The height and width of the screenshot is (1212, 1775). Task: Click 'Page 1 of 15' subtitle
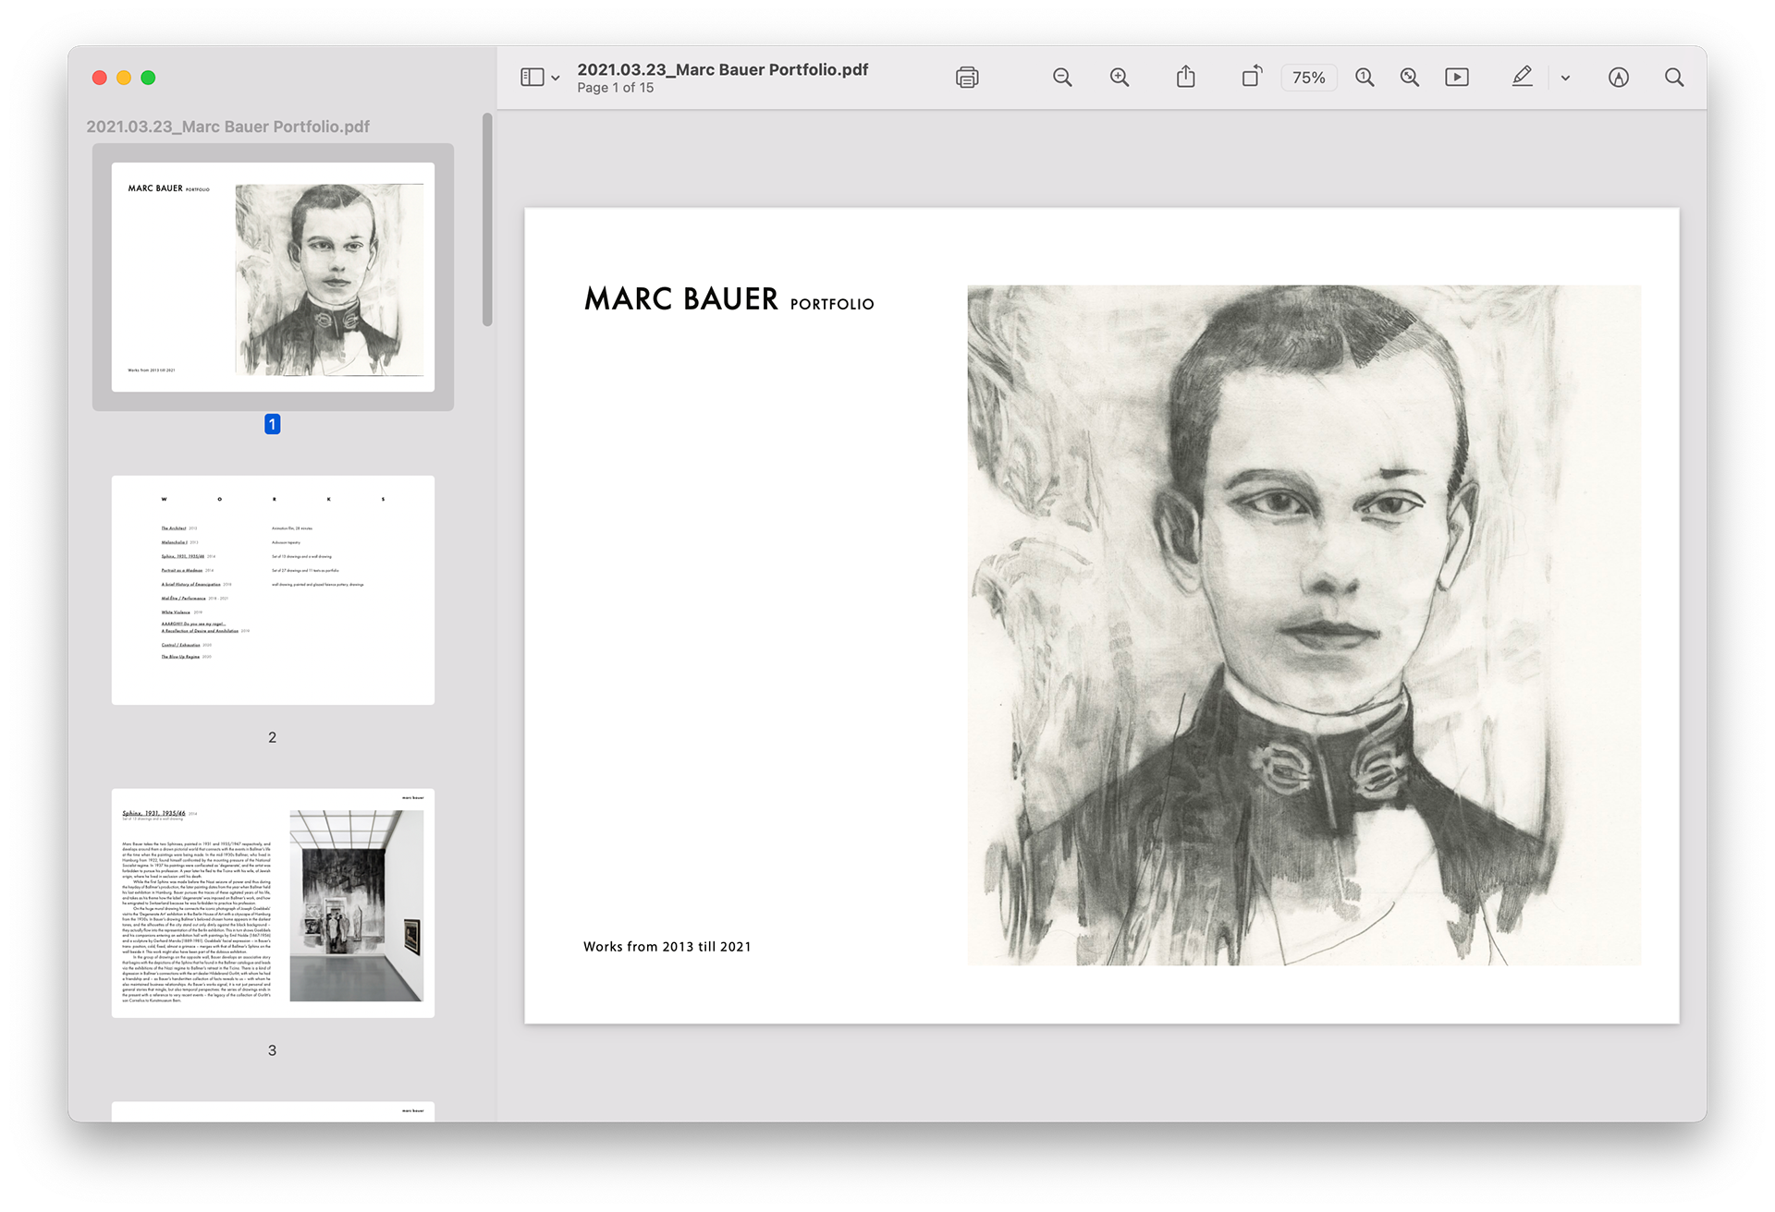tap(616, 88)
